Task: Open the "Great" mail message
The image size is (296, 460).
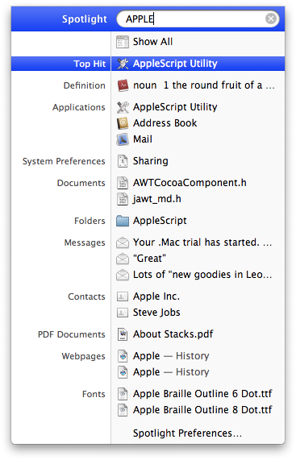Action: click(x=149, y=259)
